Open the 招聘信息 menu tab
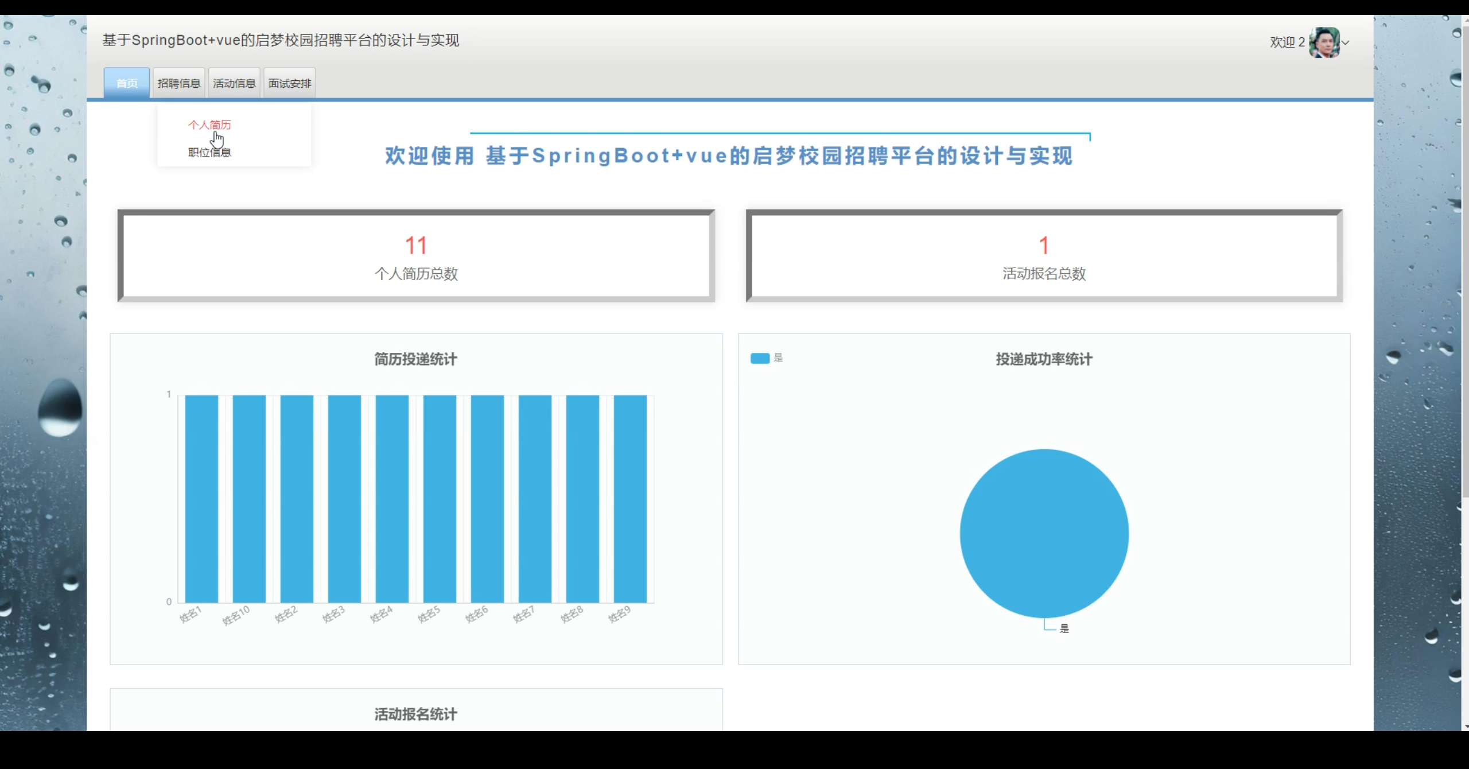1469x769 pixels. pyautogui.click(x=178, y=83)
